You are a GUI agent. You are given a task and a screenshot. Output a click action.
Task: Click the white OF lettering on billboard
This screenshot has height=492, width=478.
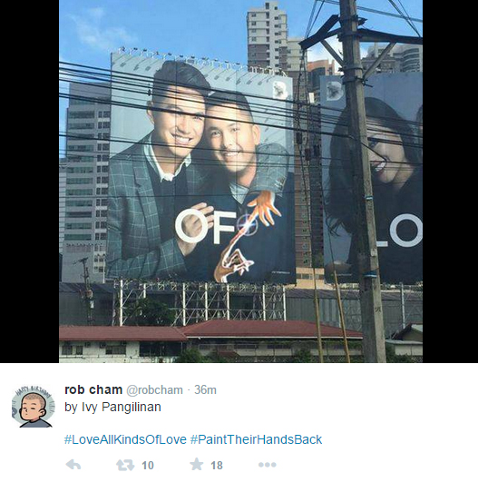[x=205, y=227]
